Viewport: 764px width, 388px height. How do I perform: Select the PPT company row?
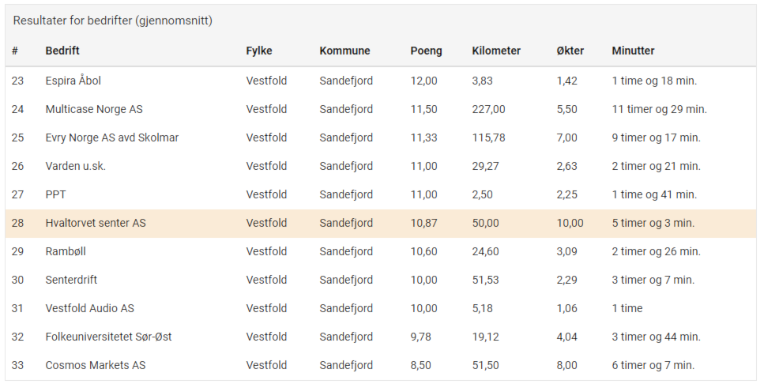coord(381,194)
